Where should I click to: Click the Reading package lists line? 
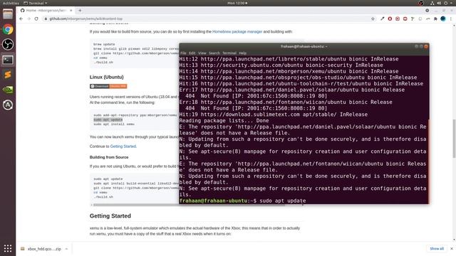(x=224, y=120)
